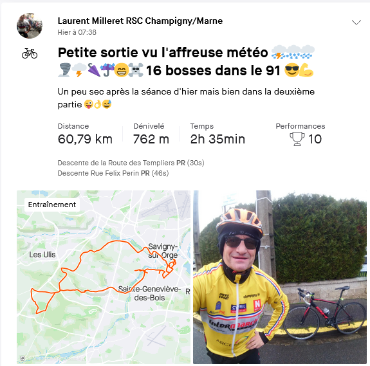Click the activity description text Un peu sec
Screen dimensions: 370x366
[186, 98]
